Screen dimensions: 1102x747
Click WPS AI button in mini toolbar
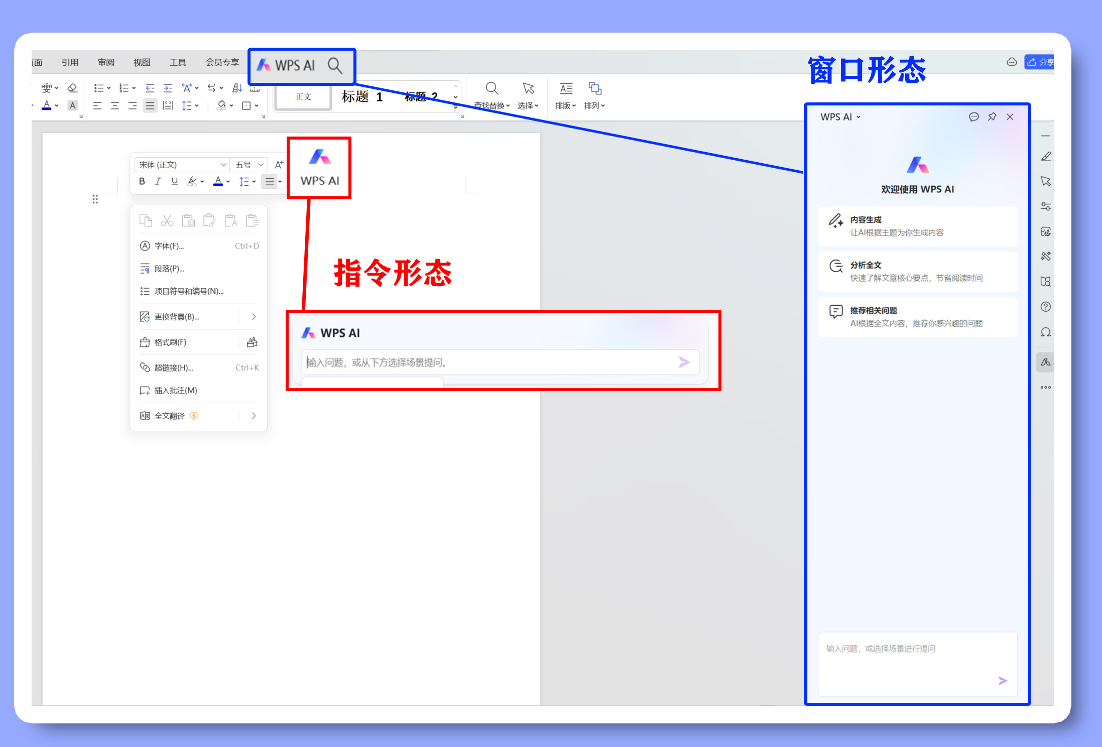(x=320, y=168)
